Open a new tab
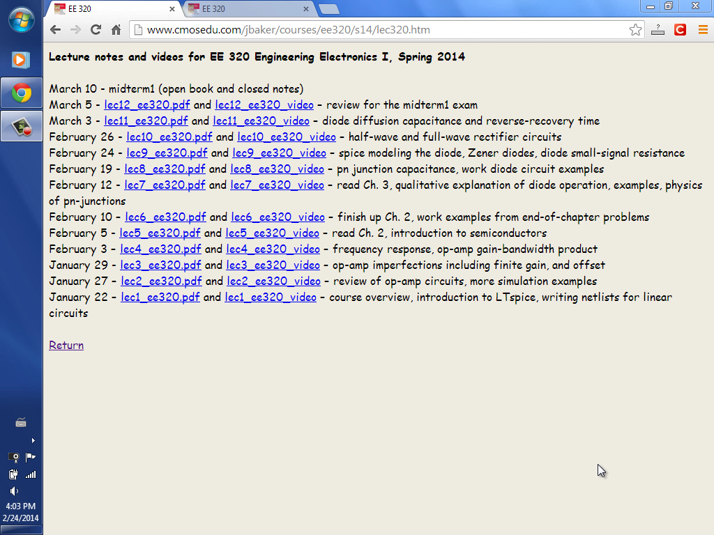 pyautogui.click(x=329, y=9)
